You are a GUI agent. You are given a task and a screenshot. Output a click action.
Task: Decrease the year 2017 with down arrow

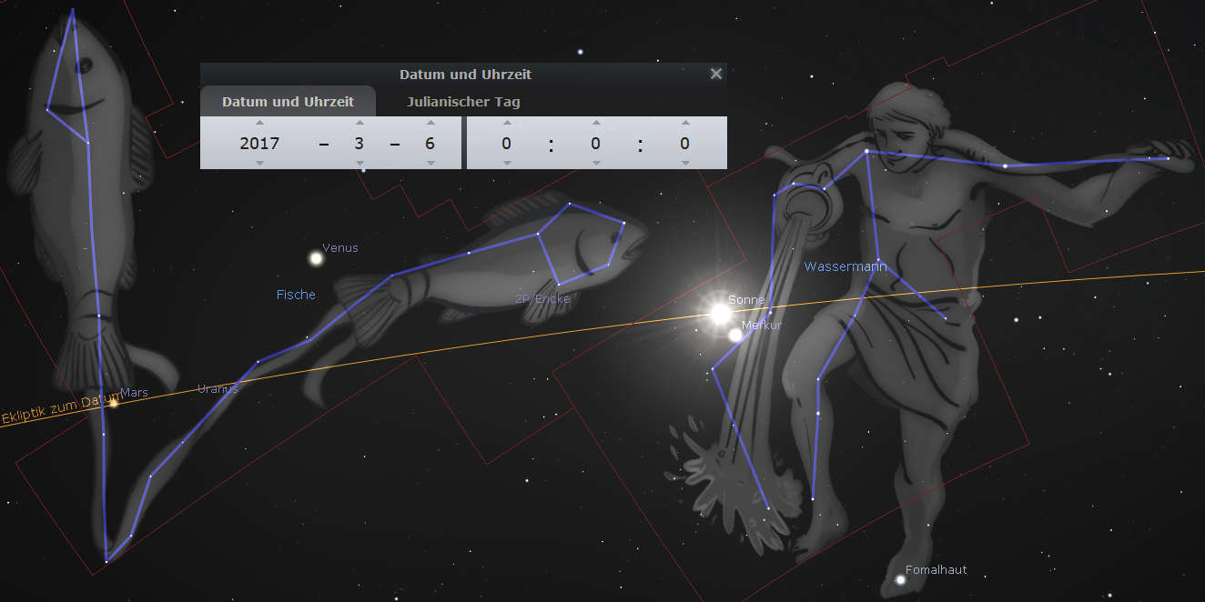point(259,163)
